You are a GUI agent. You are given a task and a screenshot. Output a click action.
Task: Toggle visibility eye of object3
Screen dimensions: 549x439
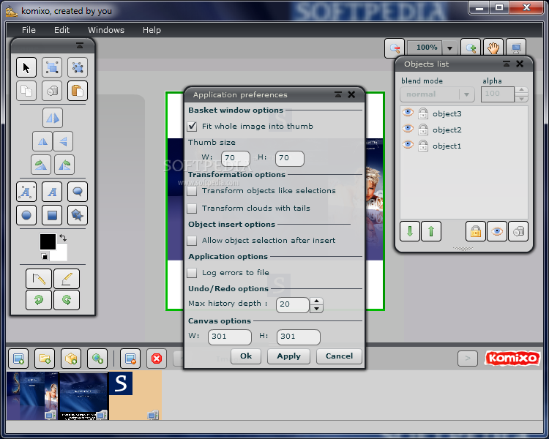click(x=408, y=113)
